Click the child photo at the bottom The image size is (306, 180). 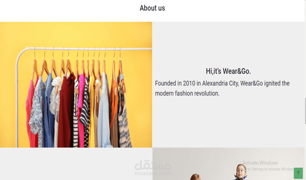[x=228, y=164]
